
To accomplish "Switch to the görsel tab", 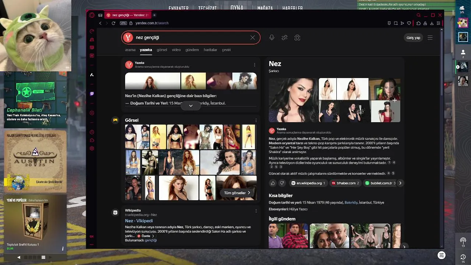I will (162, 50).
